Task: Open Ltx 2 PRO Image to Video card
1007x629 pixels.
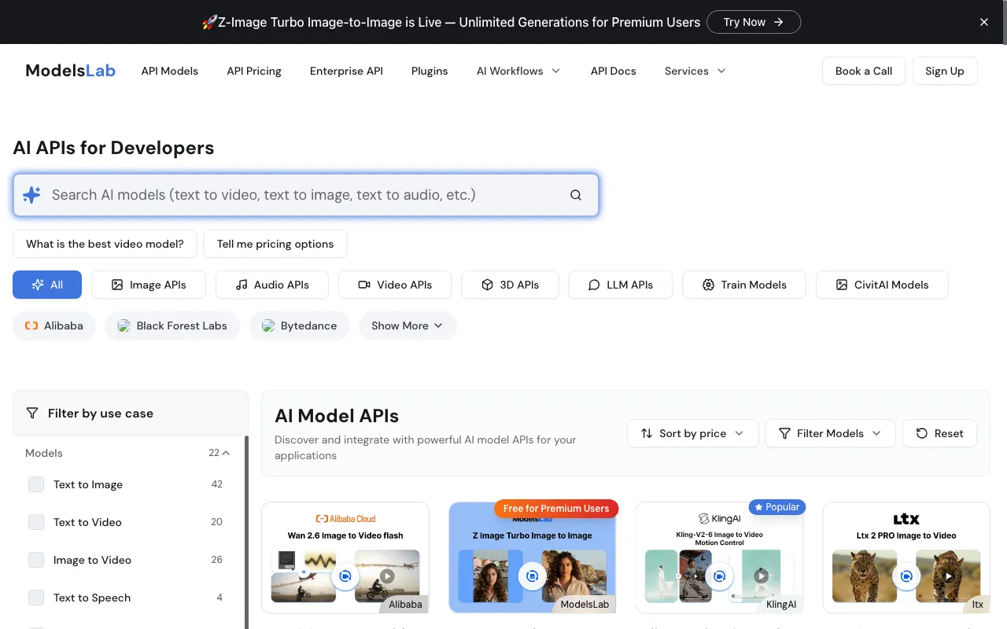Action: click(906, 557)
